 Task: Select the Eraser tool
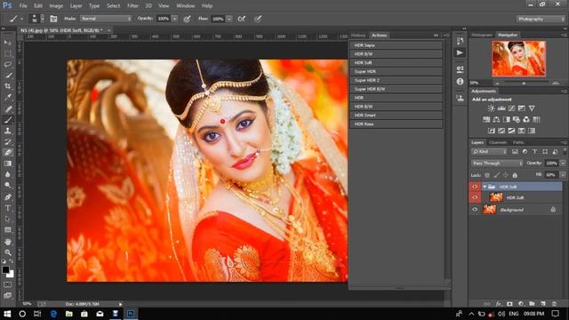pos(8,152)
